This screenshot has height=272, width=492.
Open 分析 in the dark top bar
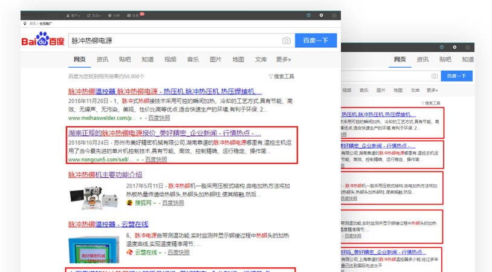(114, 15)
